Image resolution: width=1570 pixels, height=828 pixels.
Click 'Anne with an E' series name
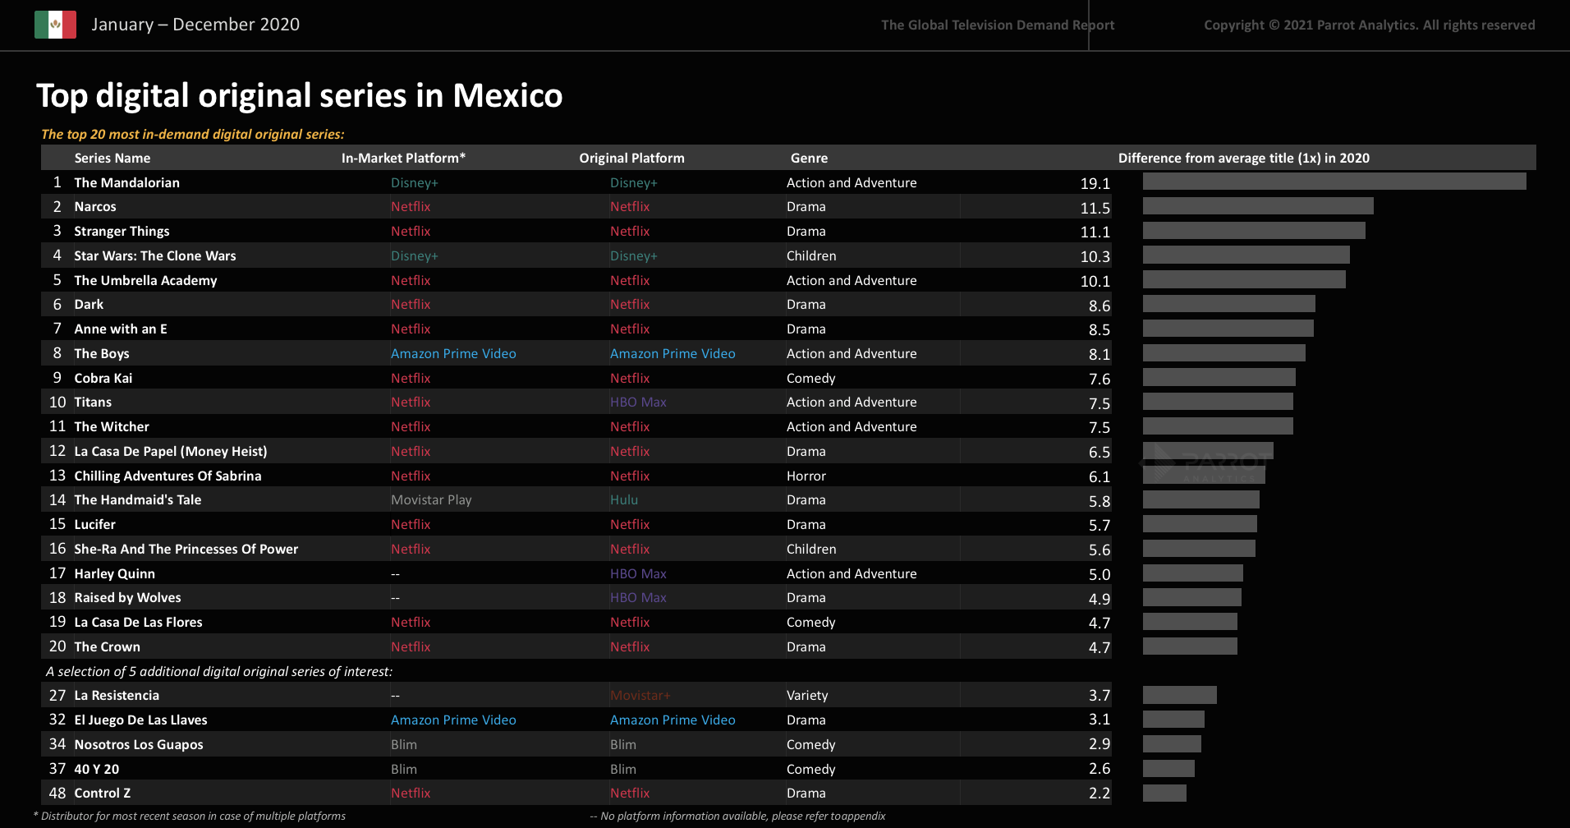pos(121,329)
